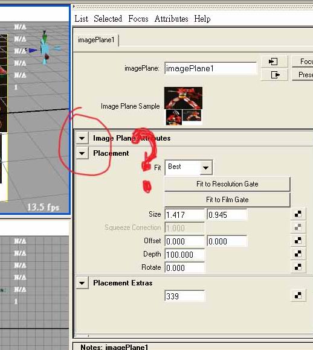Click Fit to Resolution Gate button

[227, 184]
